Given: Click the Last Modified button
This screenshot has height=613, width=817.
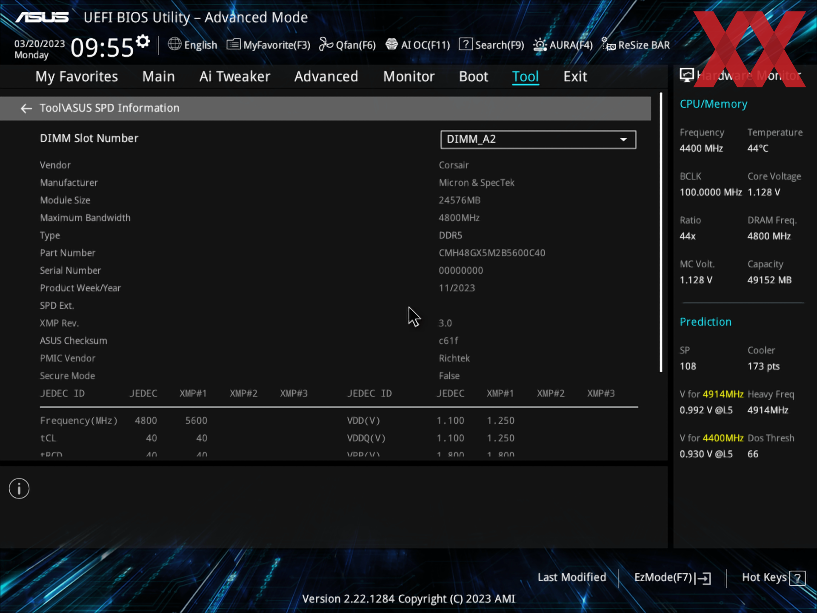Looking at the screenshot, I should click(x=571, y=577).
